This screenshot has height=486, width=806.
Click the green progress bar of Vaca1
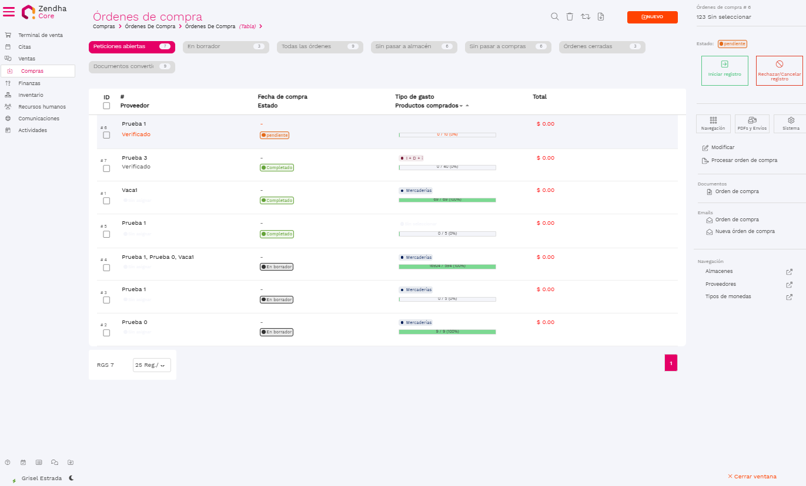tap(447, 200)
